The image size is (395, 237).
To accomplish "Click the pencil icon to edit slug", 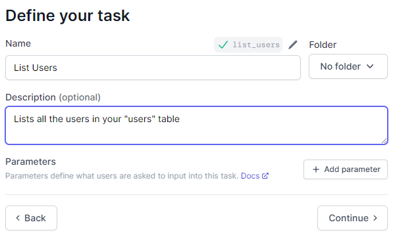I will tap(293, 45).
